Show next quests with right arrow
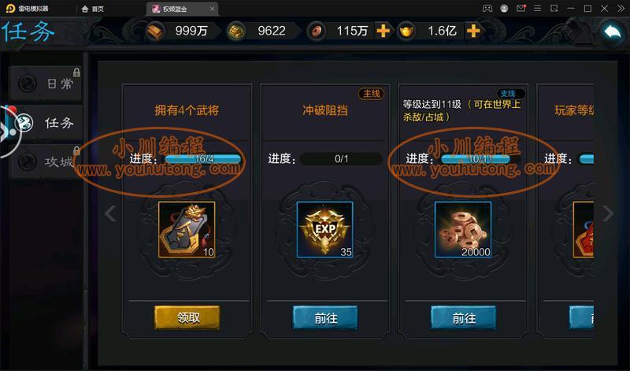This screenshot has width=630, height=371. [x=608, y=213]
